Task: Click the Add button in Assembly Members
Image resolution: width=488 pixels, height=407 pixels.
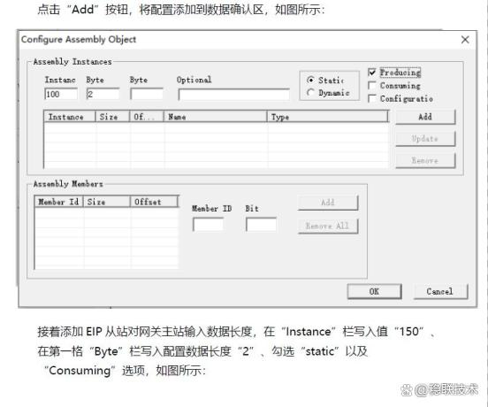Action: 328,203
